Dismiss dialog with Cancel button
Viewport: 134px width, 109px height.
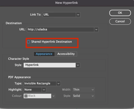tap(120, 21)
